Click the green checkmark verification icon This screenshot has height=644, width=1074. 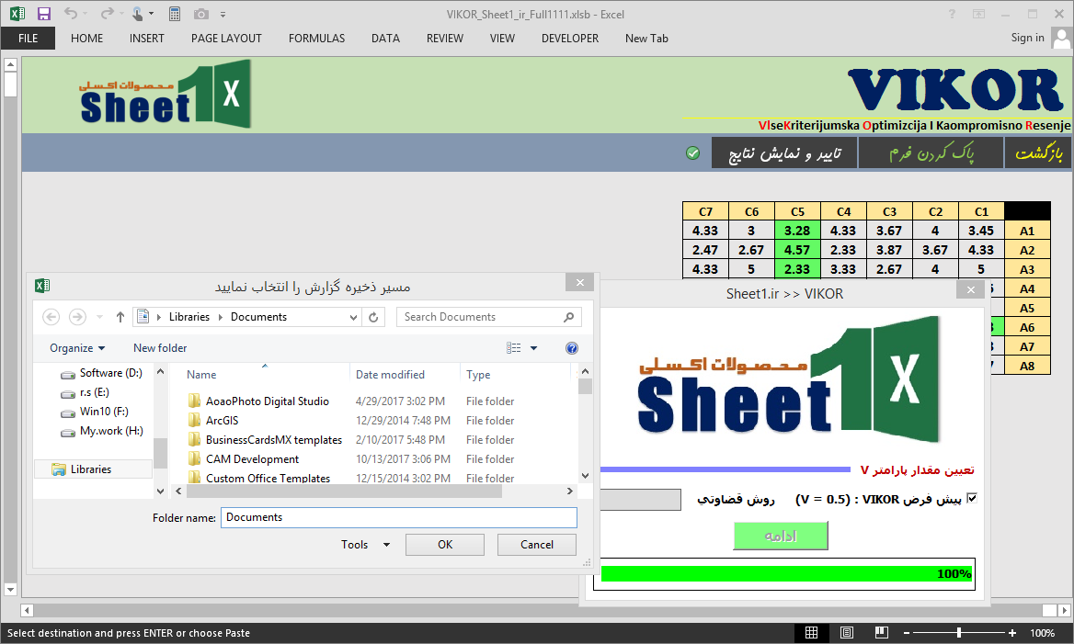point(692,153)
